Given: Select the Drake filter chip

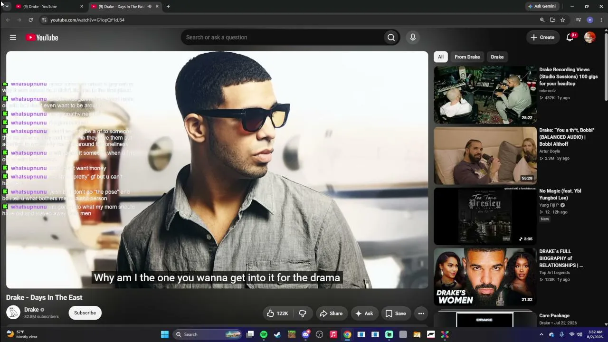Looking at the screenshot, I should pos(497,57).
